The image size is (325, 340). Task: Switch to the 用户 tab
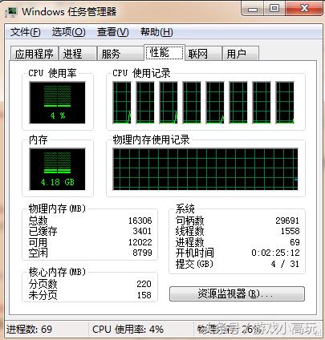[x=241, y=54]
